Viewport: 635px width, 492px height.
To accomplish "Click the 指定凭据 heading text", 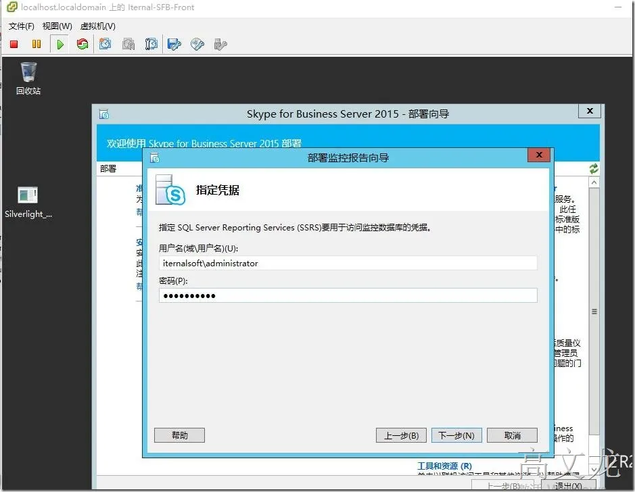I will pyautogui.click(x=218, y=190).
